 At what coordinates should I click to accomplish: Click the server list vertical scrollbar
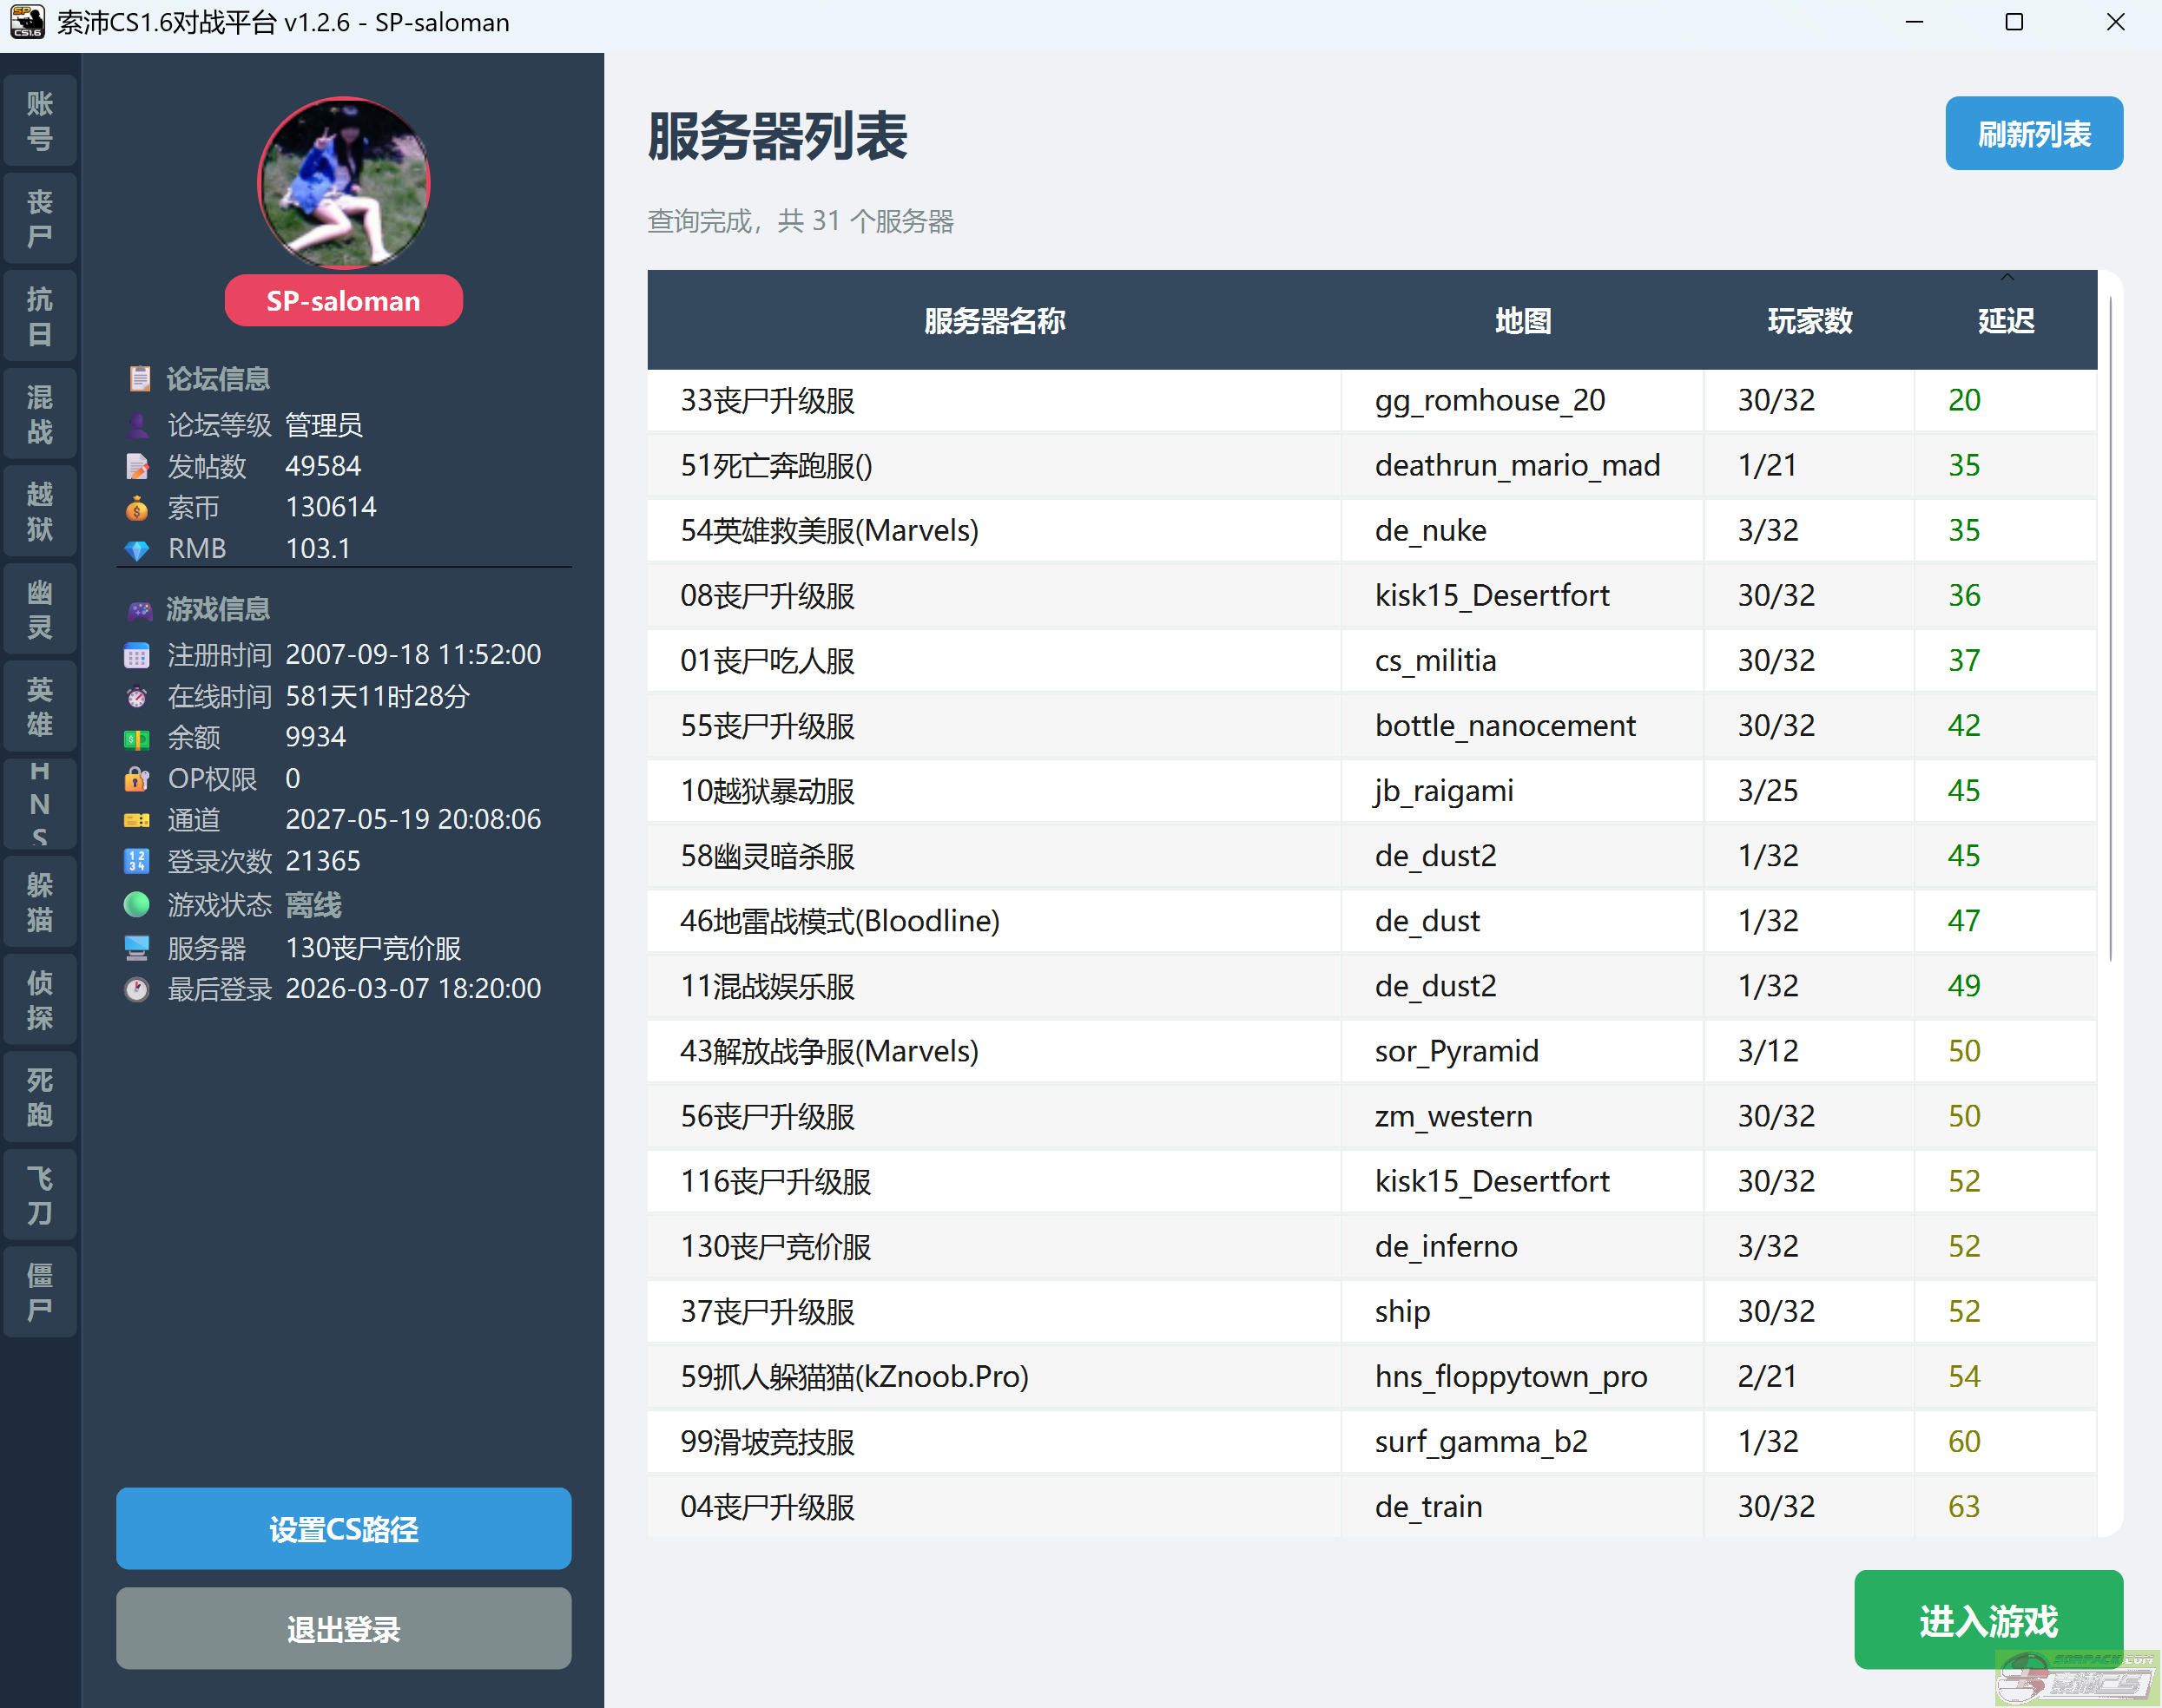[2110, 630]
